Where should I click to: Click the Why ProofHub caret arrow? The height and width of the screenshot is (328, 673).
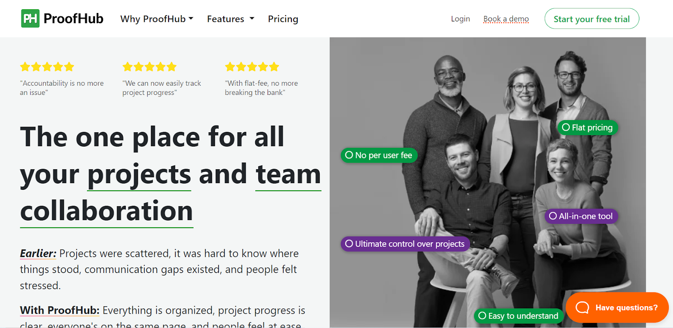pos(191,18)
